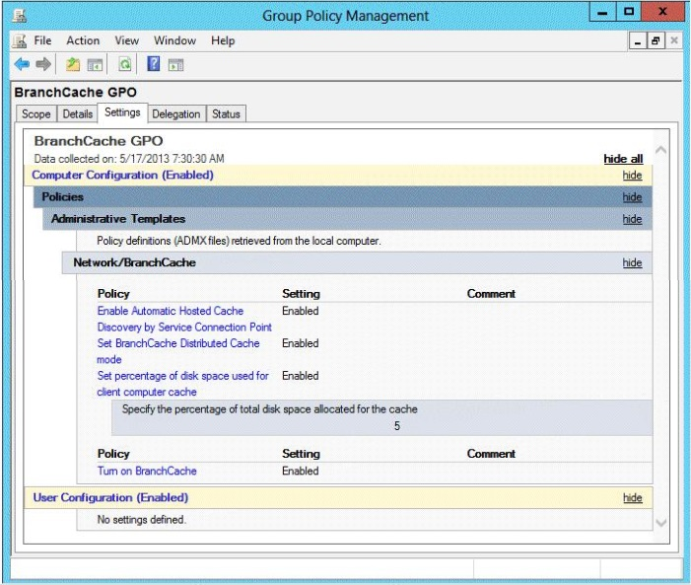Open Help via the question mark icon
691x585 pixels.
(x=154, y=64)
